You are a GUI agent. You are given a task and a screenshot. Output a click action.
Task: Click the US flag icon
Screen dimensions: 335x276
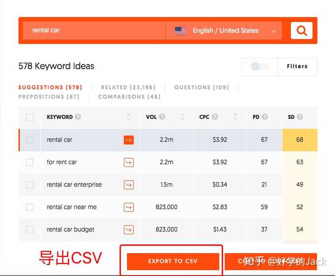pyautogui.click(x=181, y=31)
